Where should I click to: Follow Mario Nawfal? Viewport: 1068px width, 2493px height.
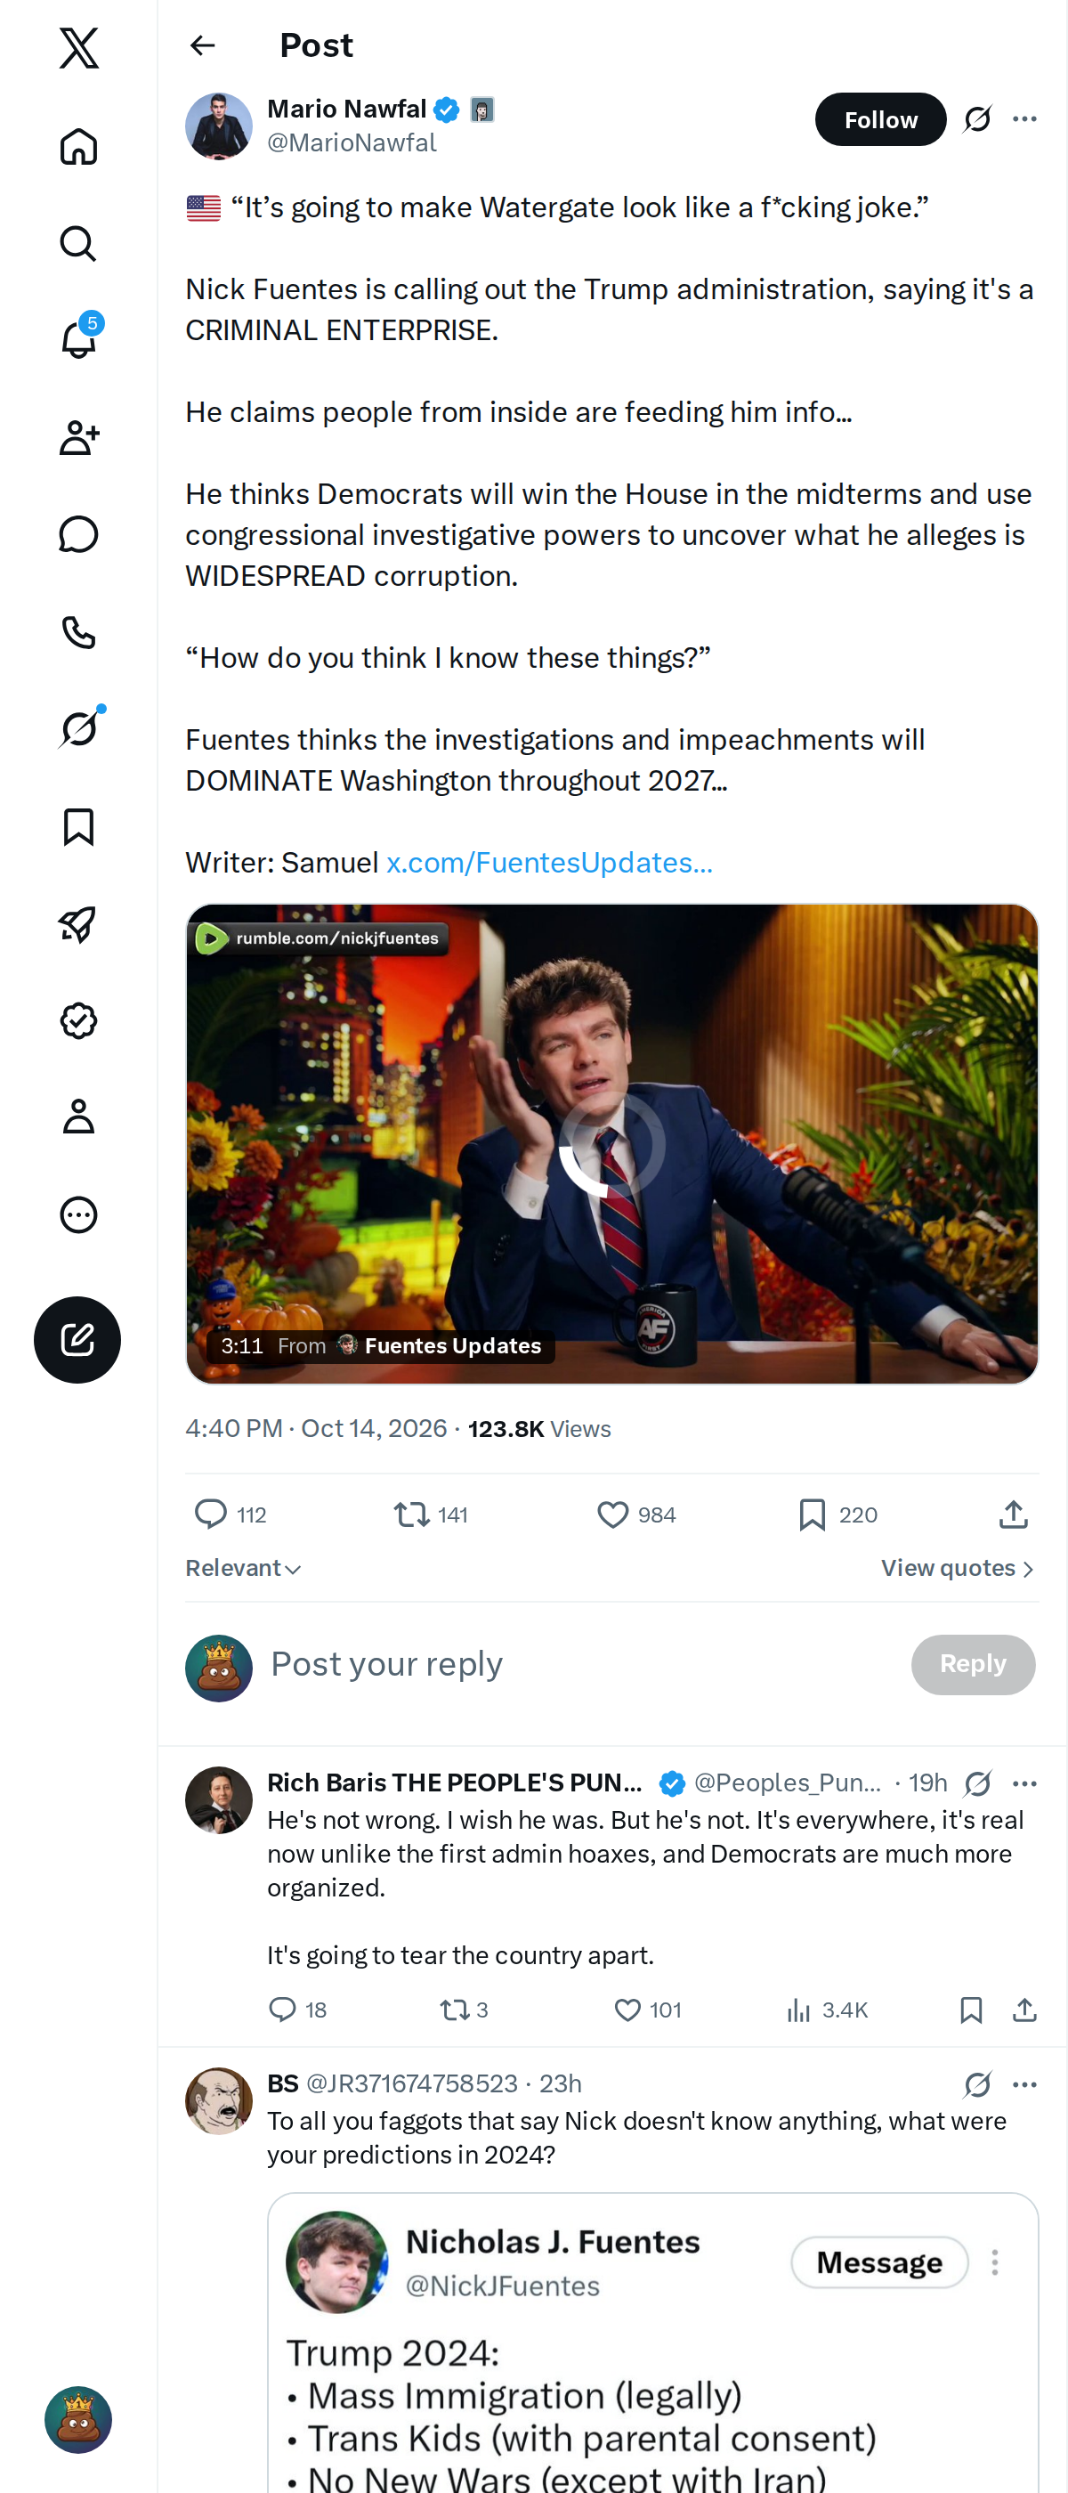coord(879,119)
